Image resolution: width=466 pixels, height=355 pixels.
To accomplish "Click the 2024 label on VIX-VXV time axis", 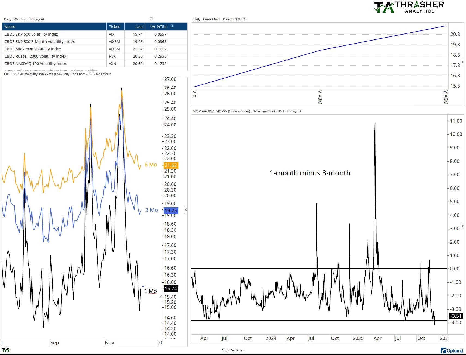I will 271,338.
